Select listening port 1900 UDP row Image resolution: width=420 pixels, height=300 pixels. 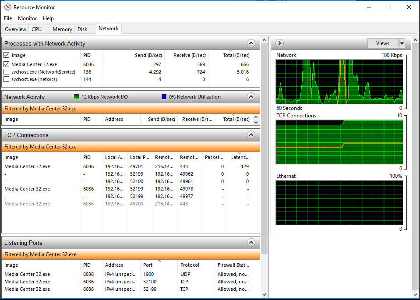[127, 274]
